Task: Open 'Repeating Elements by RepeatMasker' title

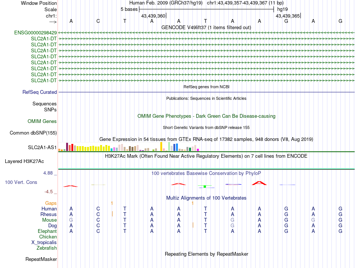Action: [206, 254]
